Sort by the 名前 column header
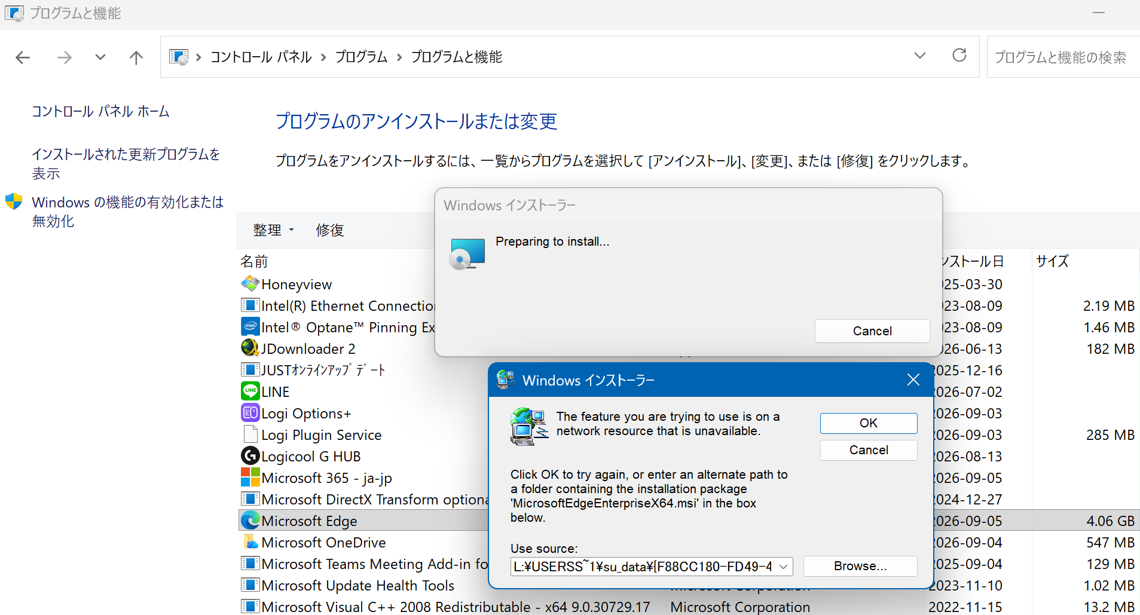The image size is (1140, 615). pyautogui.click(x=254, y=261)
